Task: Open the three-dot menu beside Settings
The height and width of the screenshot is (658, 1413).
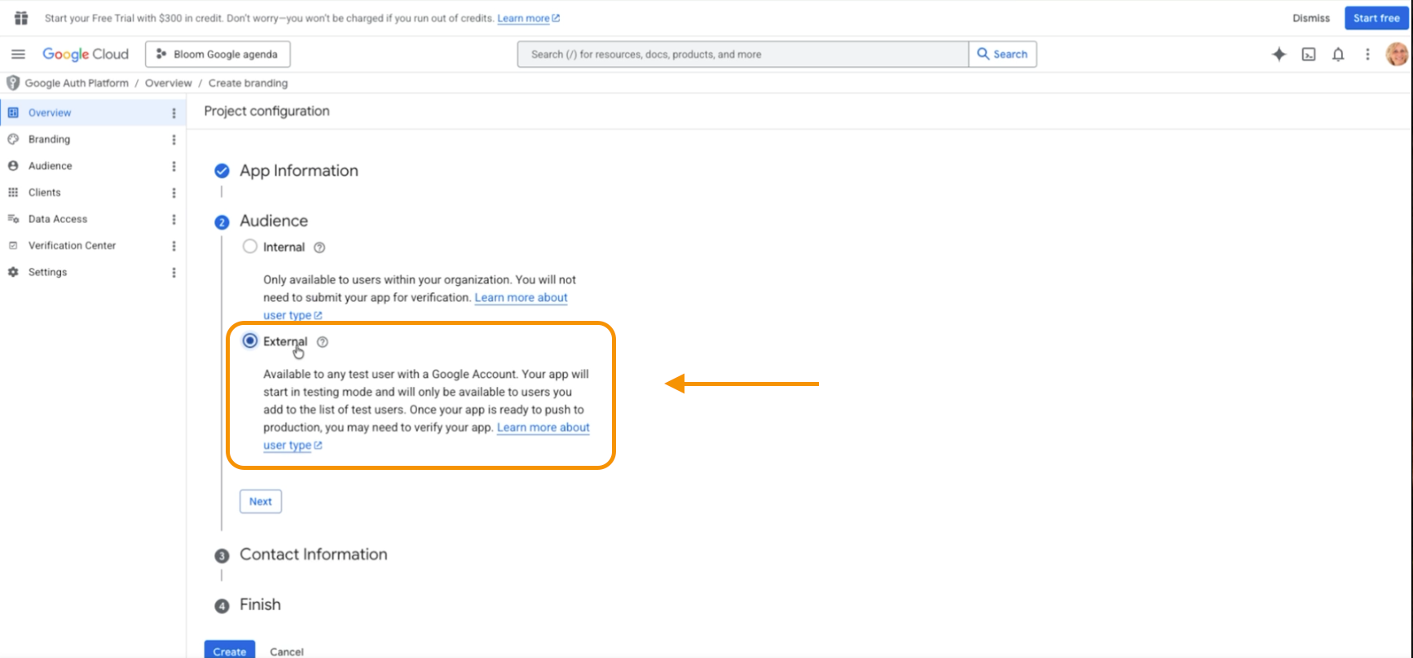Action: tap(174, 273)
